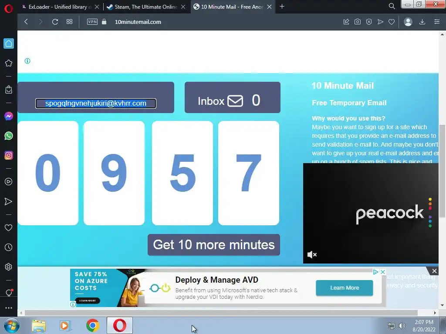Close the 10 Minute Mail tab

(269, 7)
